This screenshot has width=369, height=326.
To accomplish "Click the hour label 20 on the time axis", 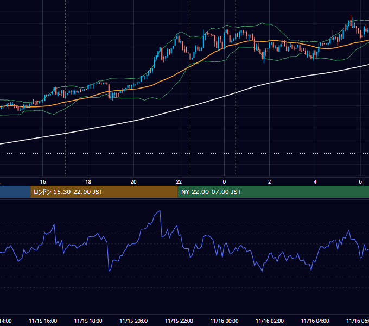I will coord(133,182).
